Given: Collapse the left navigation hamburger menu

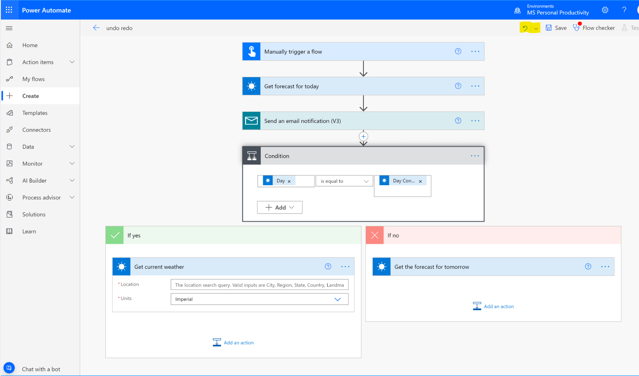Looking at the screenshot, I should [9, 28].
